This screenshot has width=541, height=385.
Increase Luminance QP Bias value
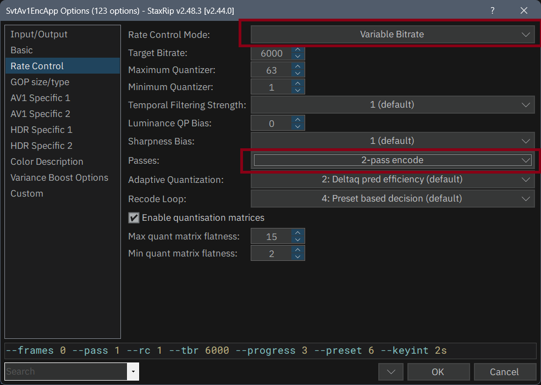click(298, 120)
